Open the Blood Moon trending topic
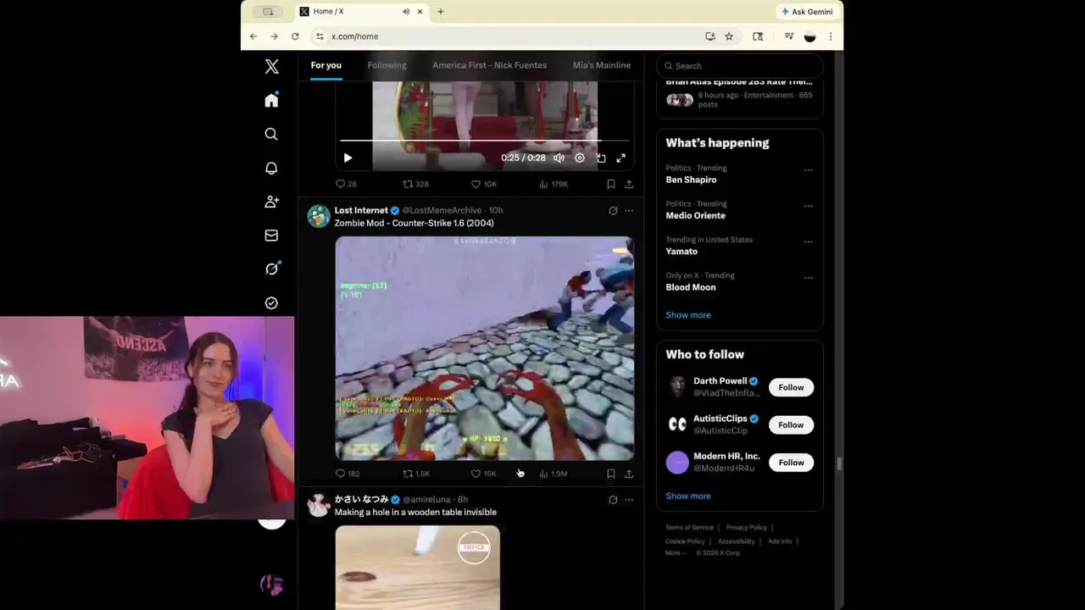 pyautogui.click(x=690, y=287)
